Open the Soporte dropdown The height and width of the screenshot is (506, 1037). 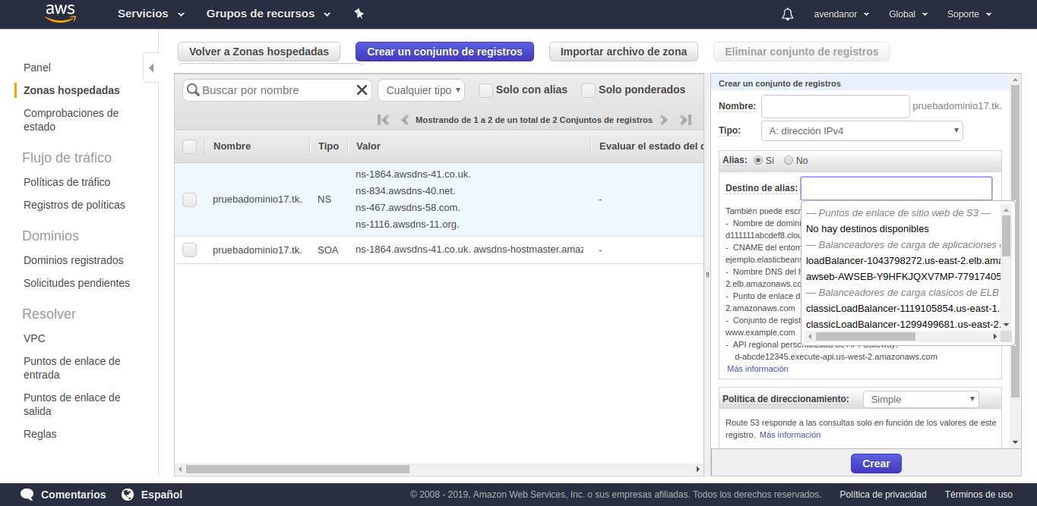969,14
